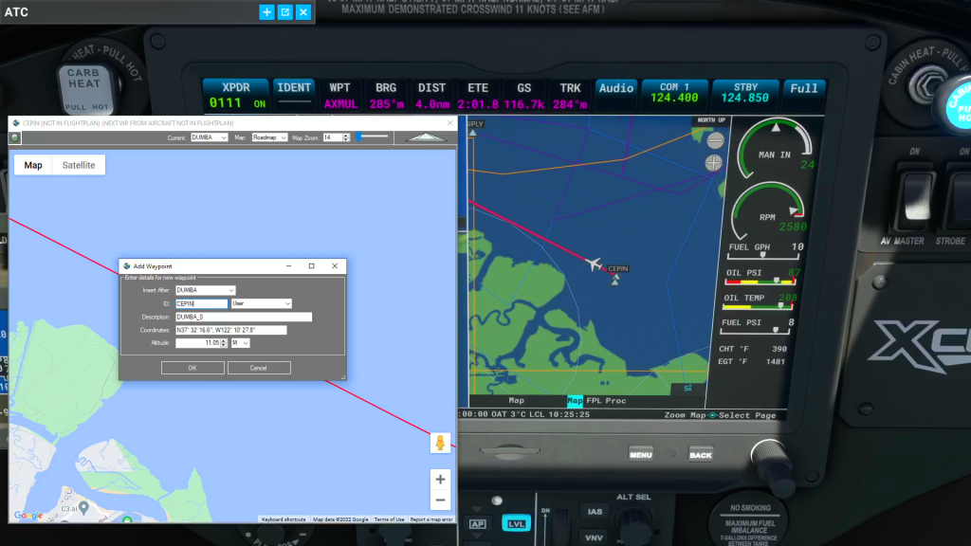Click Report a map error link

(x=431, y=519)
